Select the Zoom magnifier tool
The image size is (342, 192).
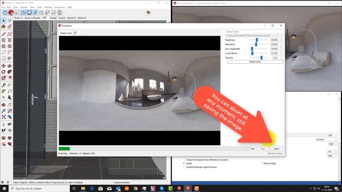click(4, 111)
